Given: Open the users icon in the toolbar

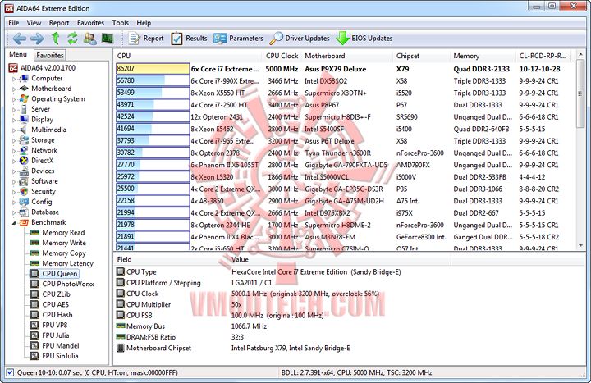Looking at the screenshot, I should [x=89, y=39].
